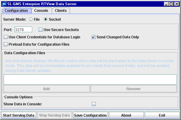The image size is (181, 120).
Task: Toggle Show Data in Console checkbox
Action: pyautogui.click(x=94, y=104)
